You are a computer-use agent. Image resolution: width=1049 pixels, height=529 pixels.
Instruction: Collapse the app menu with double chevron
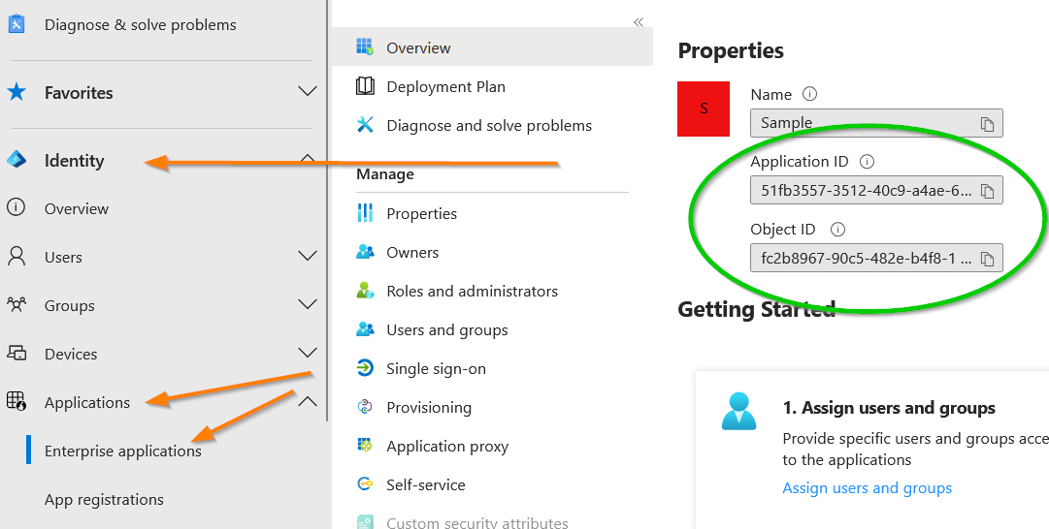639,22
